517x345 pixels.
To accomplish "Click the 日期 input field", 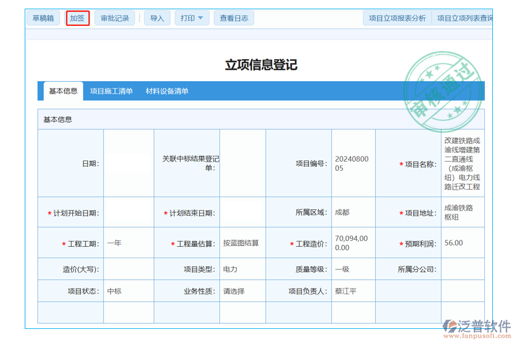I will [129, 163].
